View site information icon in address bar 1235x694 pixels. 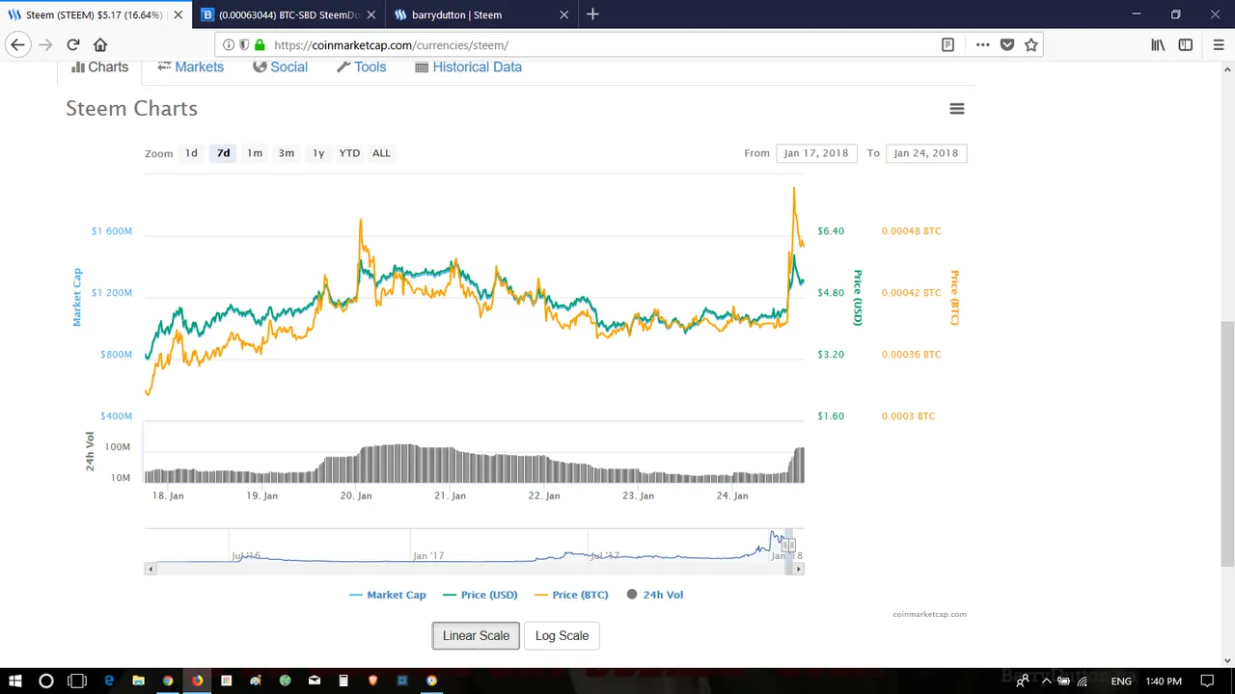(x=229, y=44)
